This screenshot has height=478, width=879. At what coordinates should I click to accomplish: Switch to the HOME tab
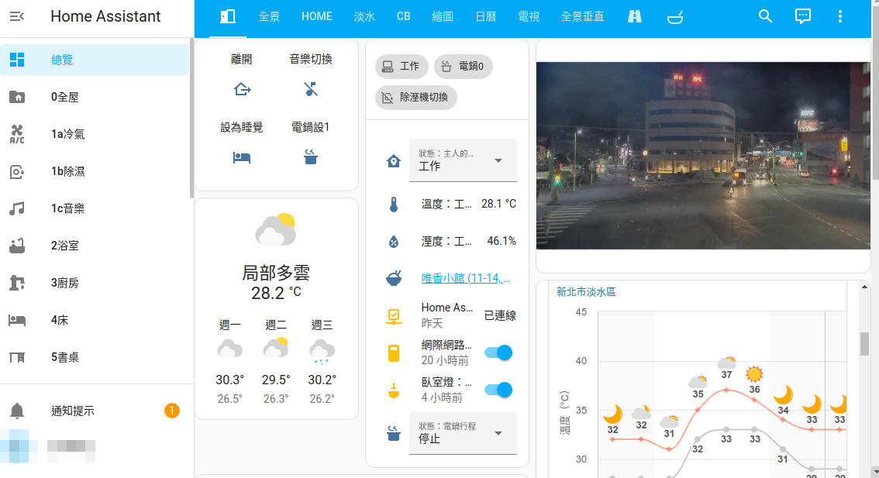317,17
